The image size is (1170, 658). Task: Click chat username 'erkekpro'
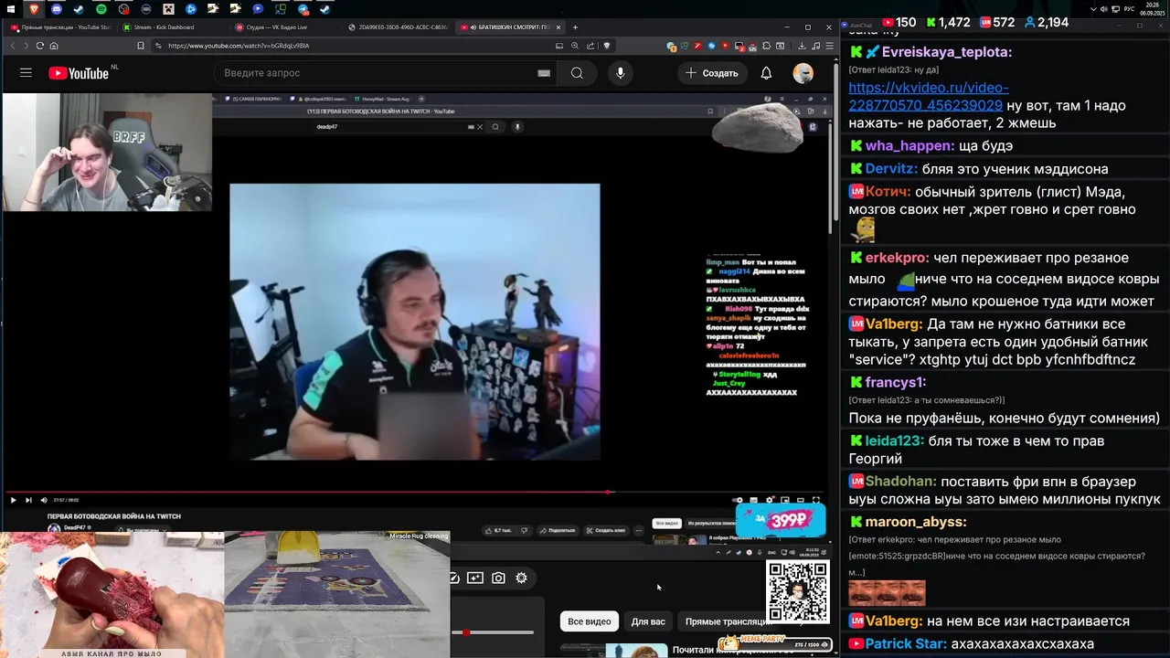898,259
